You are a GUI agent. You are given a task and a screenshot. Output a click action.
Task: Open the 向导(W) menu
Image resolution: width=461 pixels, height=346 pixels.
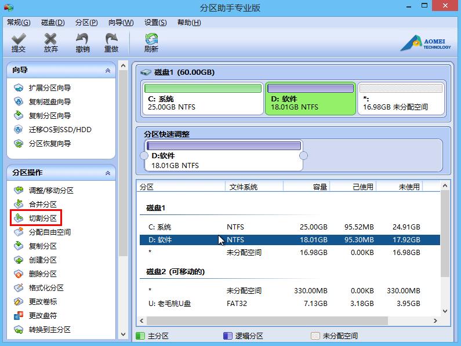pyautogui.click(x=121, y=23)
